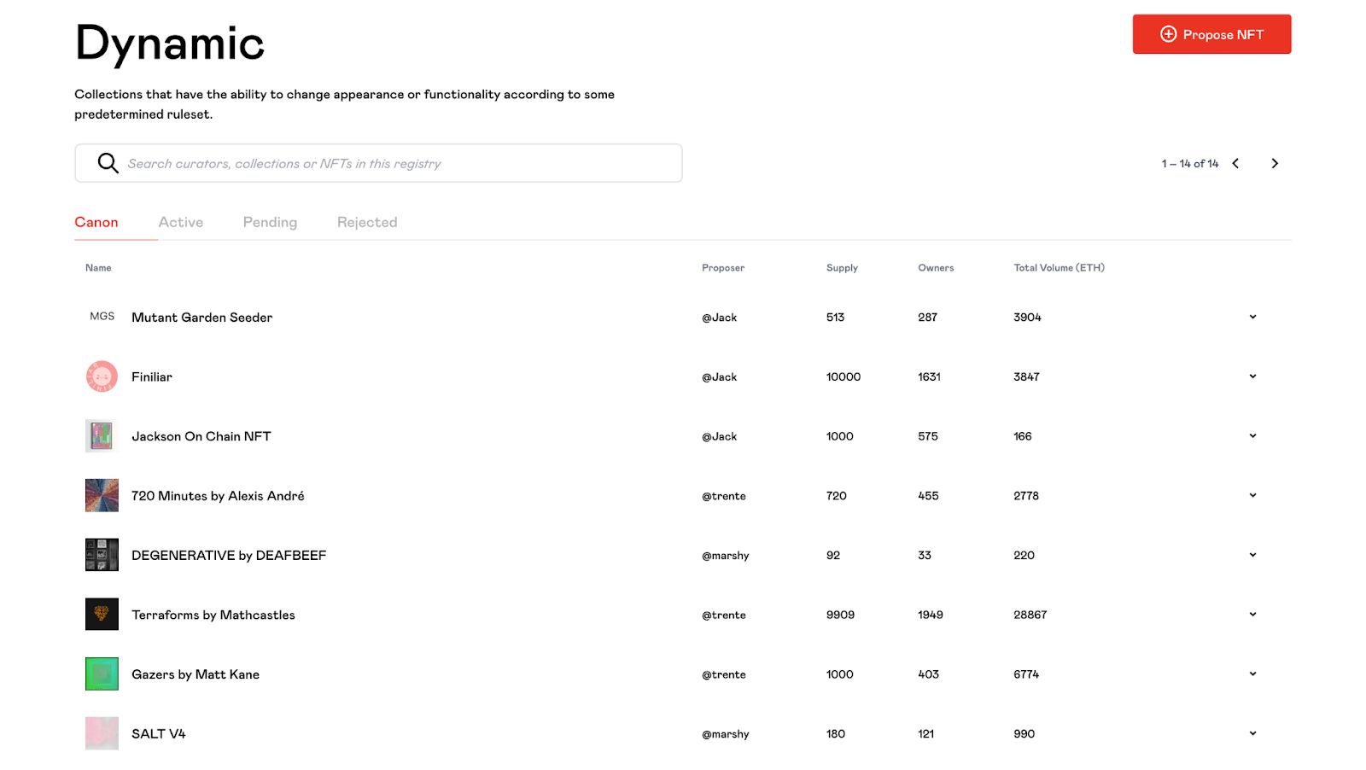Click the Terraforms collection icon
Image resolution: width=1366 pixels, height=770 pixels.
[x=102, y=615]
